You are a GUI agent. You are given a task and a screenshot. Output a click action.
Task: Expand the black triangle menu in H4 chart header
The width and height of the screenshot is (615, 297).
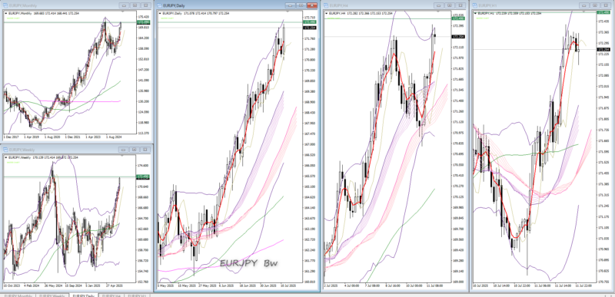326,13
